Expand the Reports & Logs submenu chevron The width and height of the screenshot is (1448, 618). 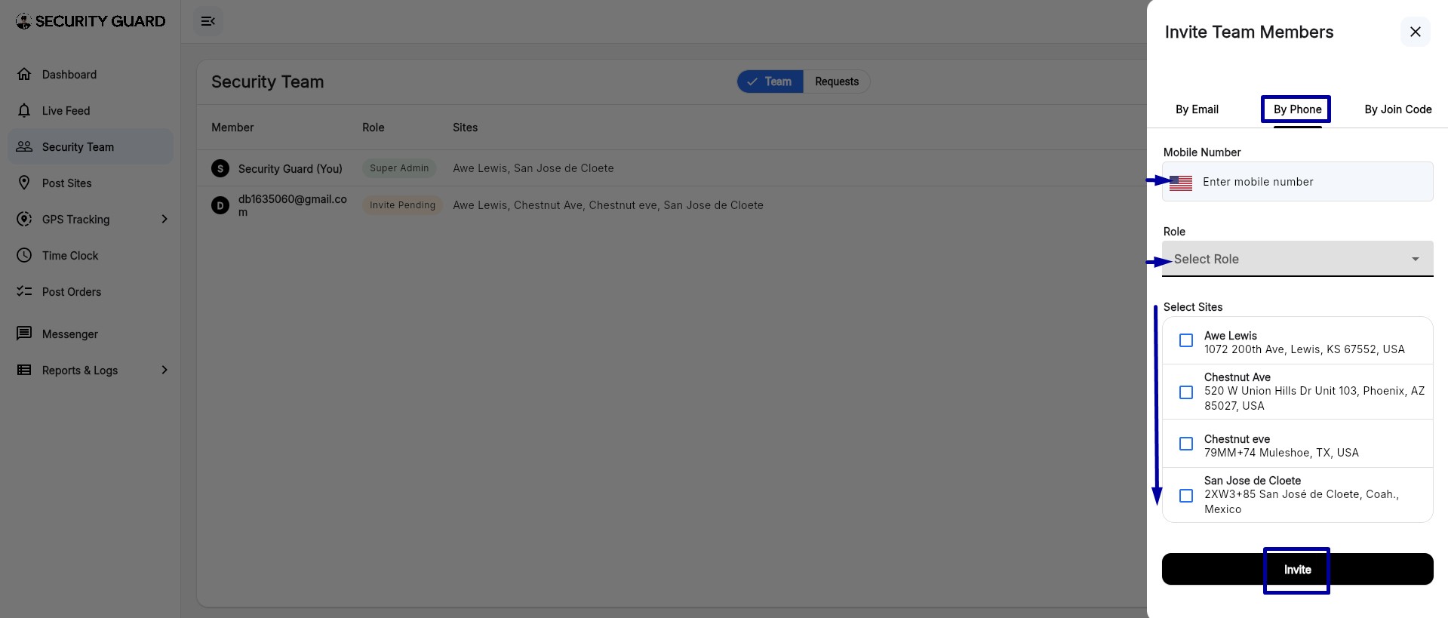(x=164, y=370)
